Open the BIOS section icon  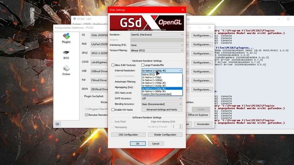[66, 55]
